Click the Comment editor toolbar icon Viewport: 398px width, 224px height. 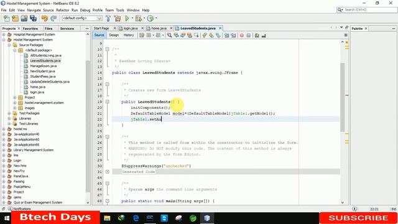click(x=257, y=35)
